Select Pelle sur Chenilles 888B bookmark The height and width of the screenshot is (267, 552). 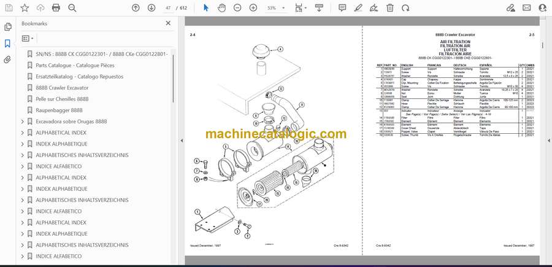click(x=62, y=99)
